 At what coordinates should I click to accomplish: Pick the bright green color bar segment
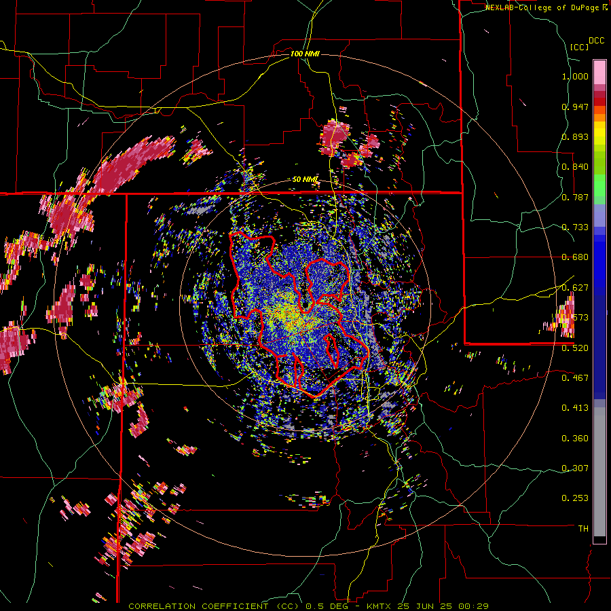[599, 185]
